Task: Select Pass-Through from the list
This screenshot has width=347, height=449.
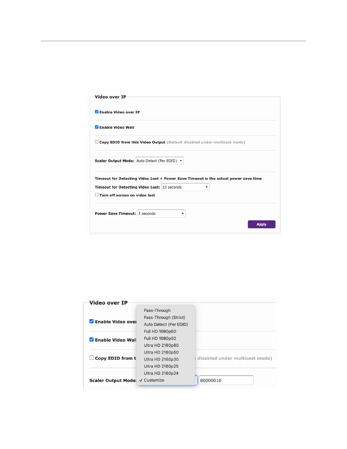Action: [x=157, y=310]
